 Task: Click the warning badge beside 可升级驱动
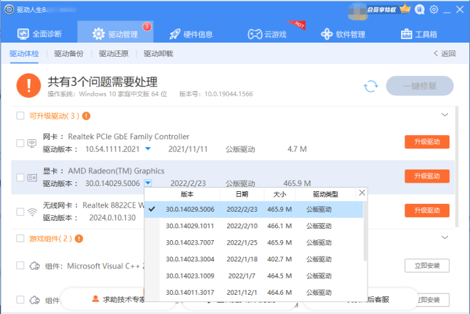[86, 116]
